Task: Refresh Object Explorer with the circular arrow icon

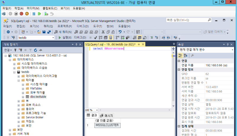Action: pos(36,50)
